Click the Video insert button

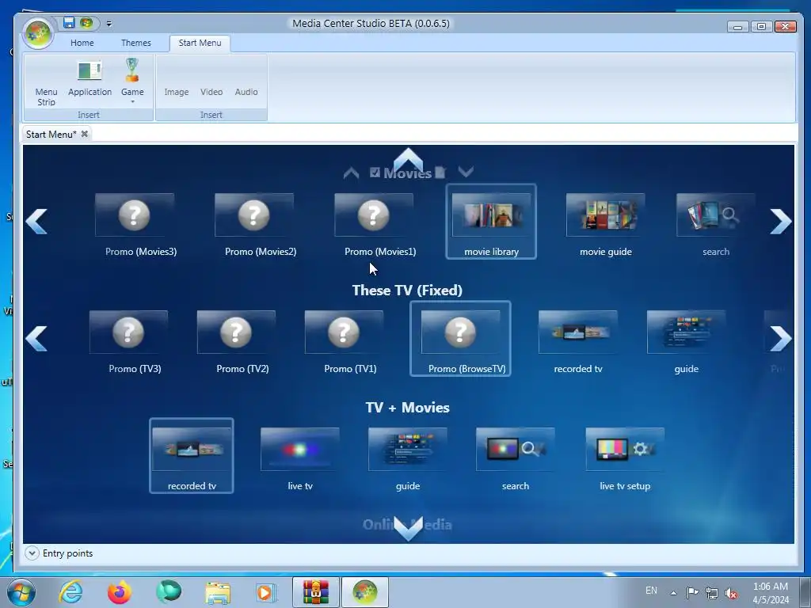[211, 92]
